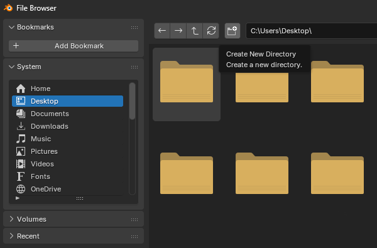
Task: Select the top-row rightmost folder
Action: pos(337,82)
